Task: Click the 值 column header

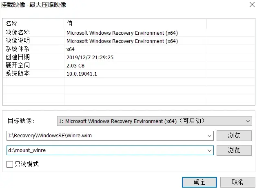Action: 135,24
